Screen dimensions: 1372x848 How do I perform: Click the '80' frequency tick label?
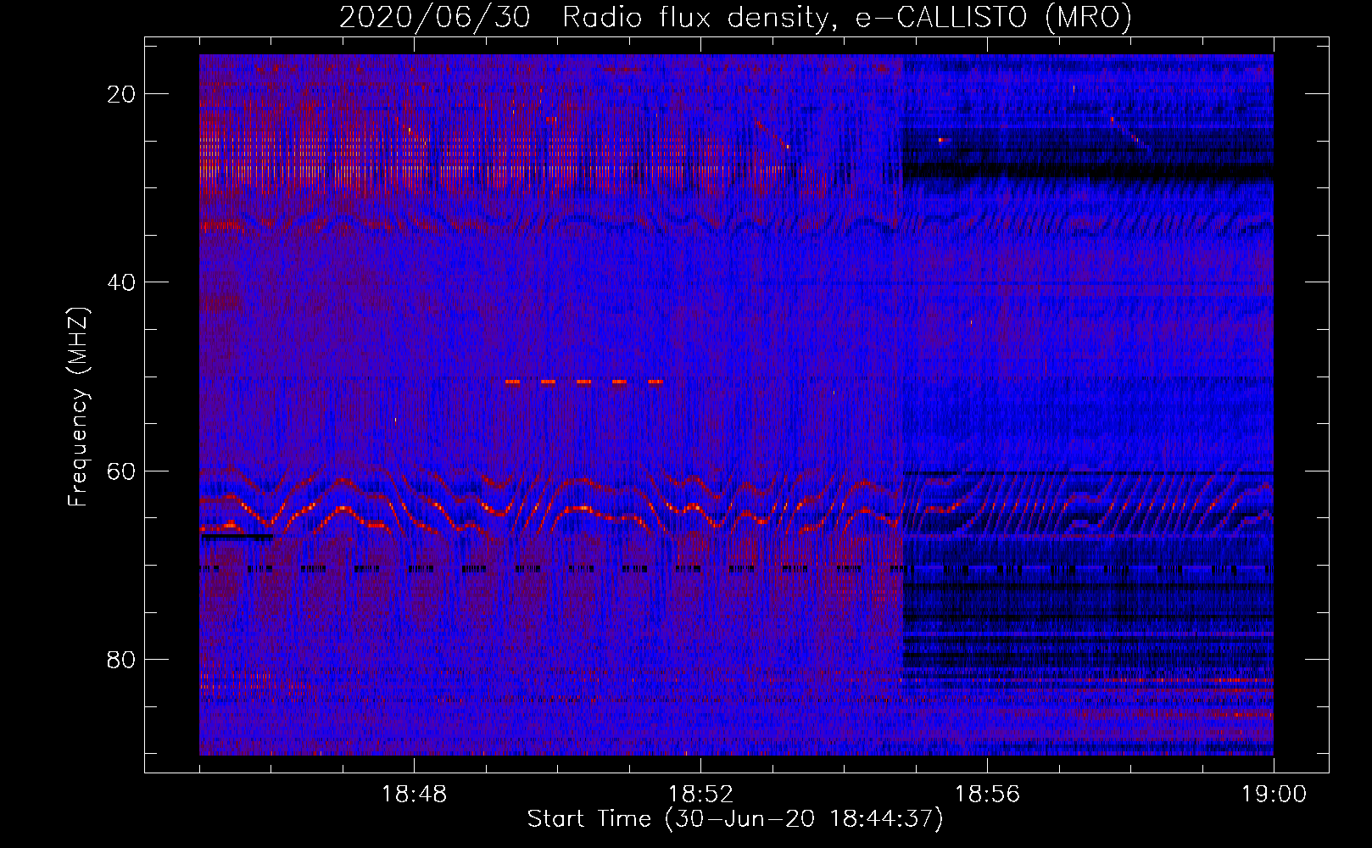tap(121, 660)
